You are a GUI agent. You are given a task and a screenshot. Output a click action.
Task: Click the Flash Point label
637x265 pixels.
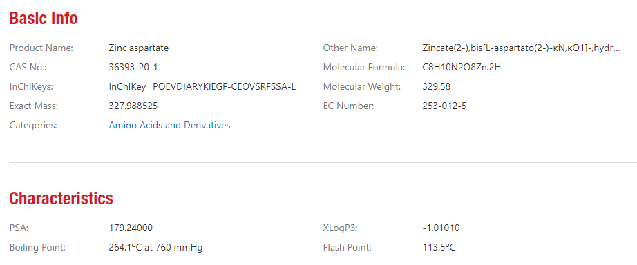click(348, 248)
